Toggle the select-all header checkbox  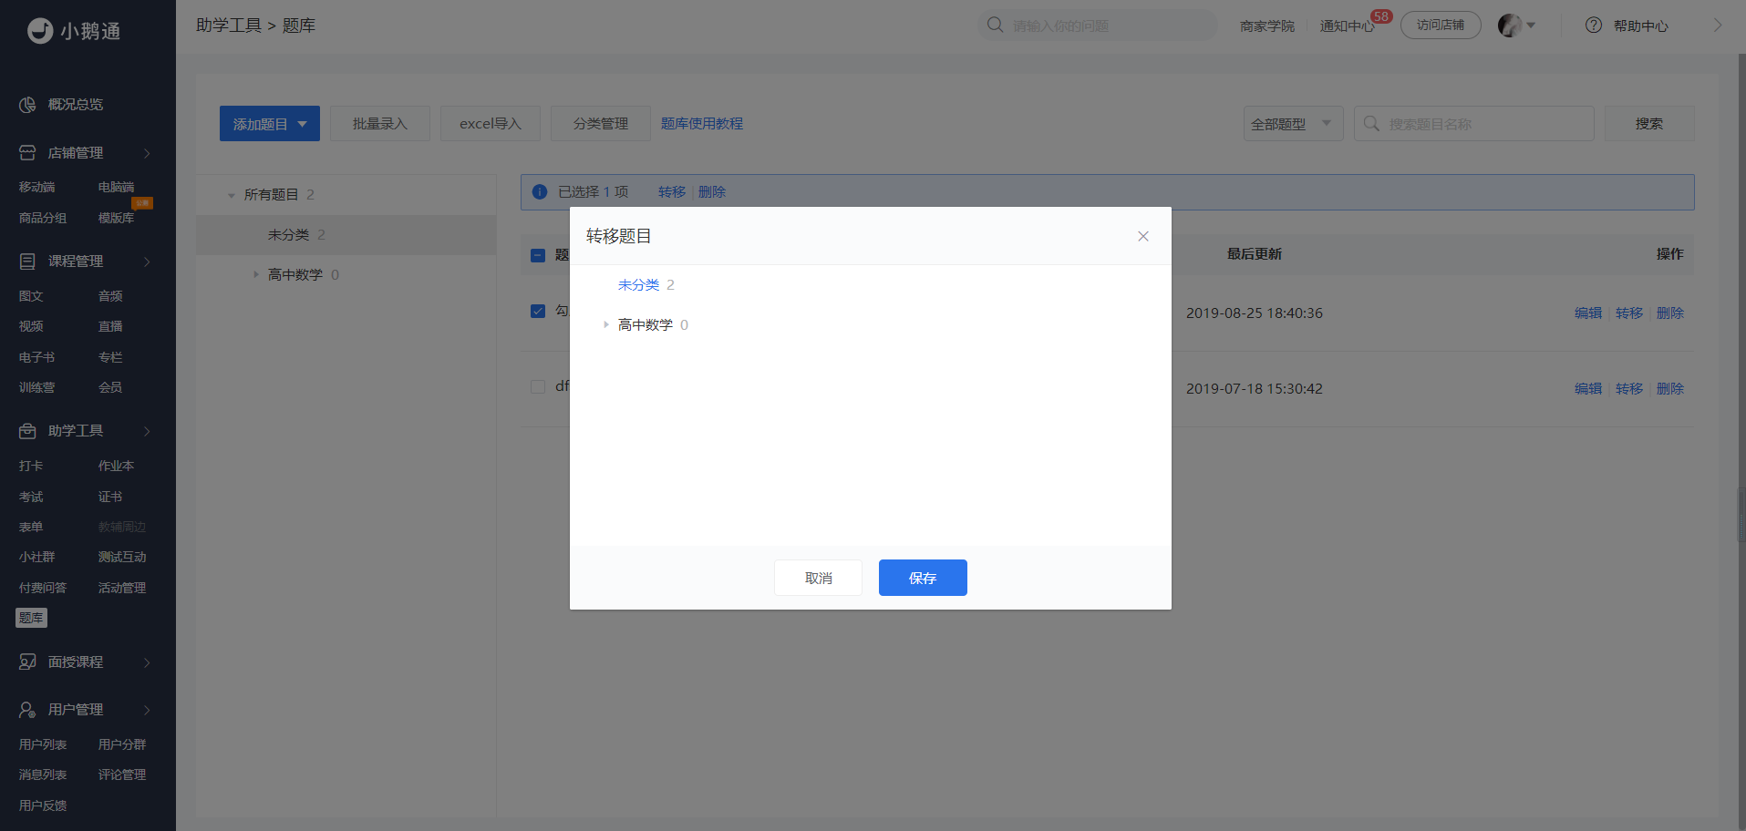pyautogui.click(x=538, y=255)
